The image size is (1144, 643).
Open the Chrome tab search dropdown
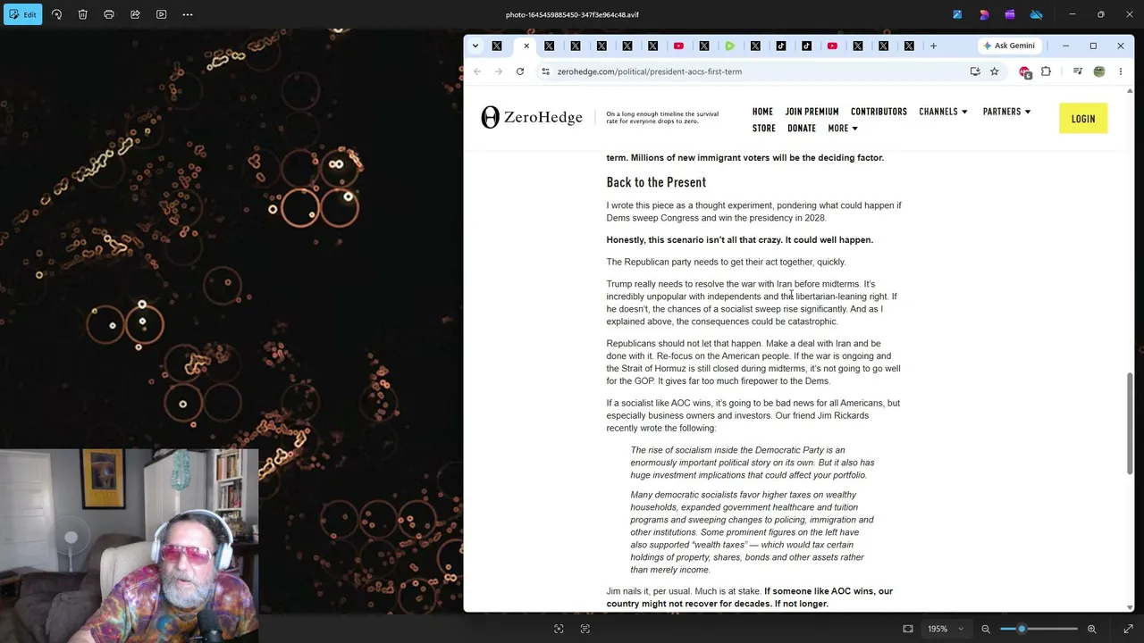(475, 46)
